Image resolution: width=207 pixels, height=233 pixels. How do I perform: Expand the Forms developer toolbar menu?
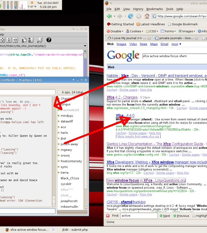(168, 31)
